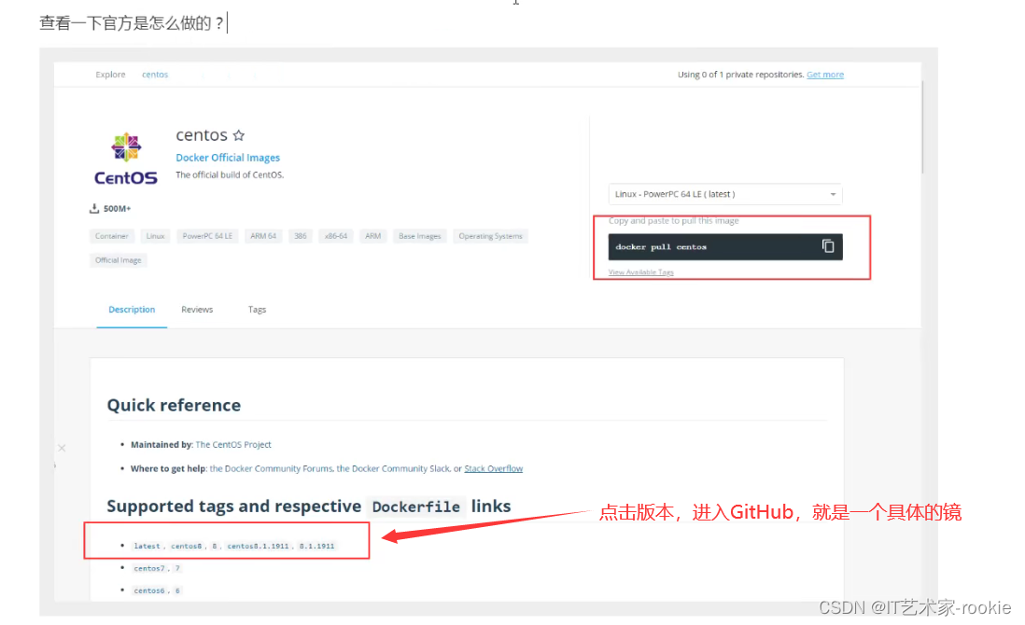Click the Quick reference heading
Viewport: 1025px width, 625px height.
174,405
